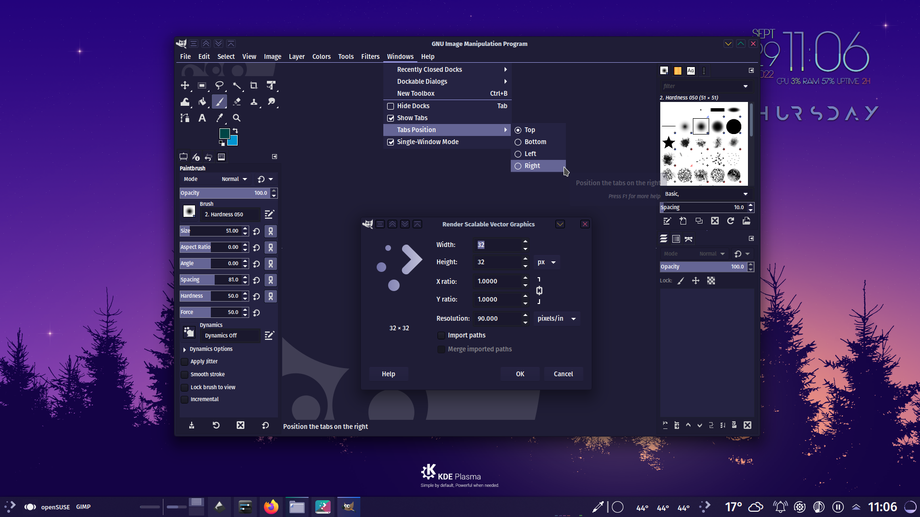Cancel the SVG render dialog
Image resolution: width=920 pixels, height=517 pixels.
click(x=563, y=374)
